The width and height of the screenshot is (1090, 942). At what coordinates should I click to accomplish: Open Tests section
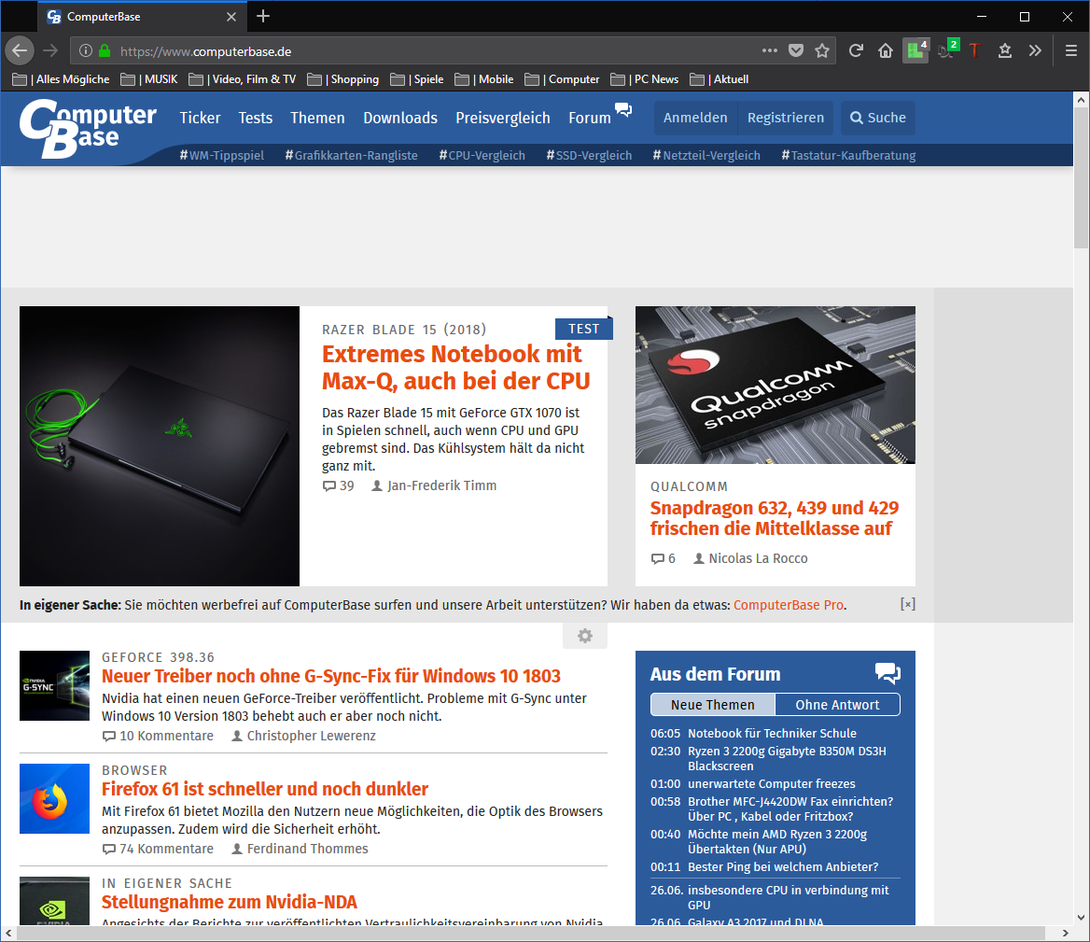pos(256,119)
